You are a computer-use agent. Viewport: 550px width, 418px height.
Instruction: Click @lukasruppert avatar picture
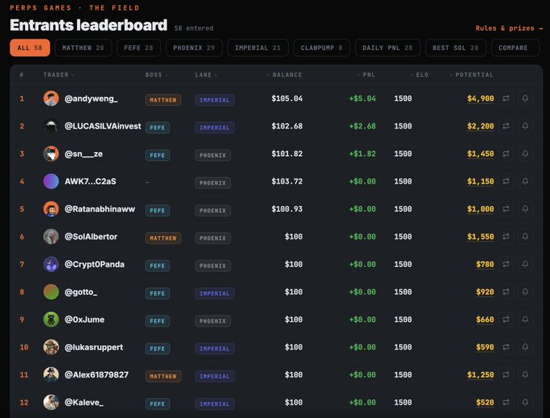click(51, 347)
